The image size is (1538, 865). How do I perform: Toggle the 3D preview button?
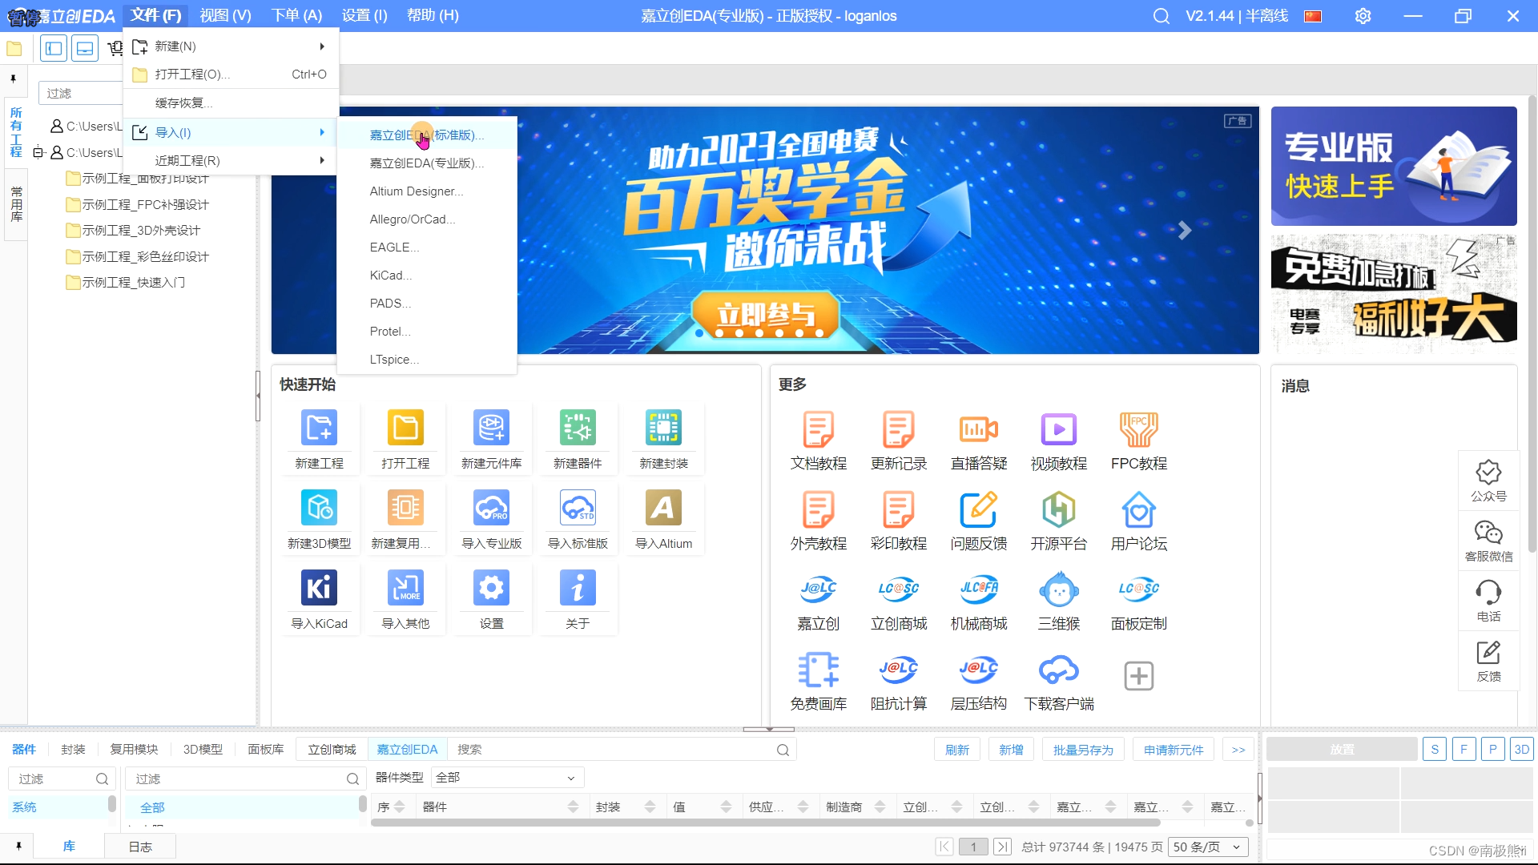pyautogui.click(x=1521, y=750)
